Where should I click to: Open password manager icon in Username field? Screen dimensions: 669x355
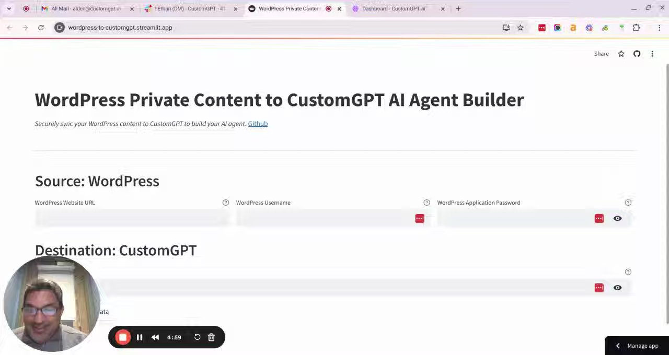click(x=420, y=219)
